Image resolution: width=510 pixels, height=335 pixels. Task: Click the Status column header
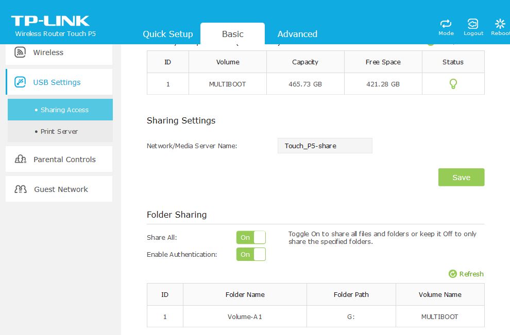(453, 62)
